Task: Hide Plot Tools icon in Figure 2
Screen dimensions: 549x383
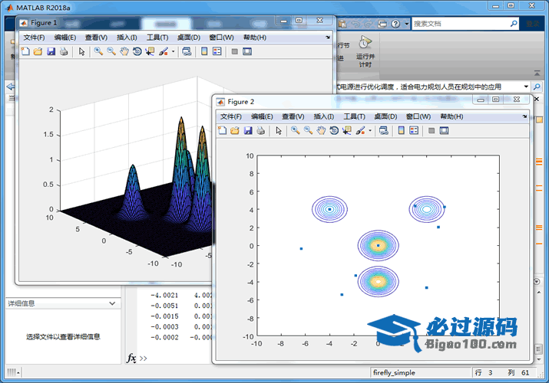Action: tap(432, 130)
